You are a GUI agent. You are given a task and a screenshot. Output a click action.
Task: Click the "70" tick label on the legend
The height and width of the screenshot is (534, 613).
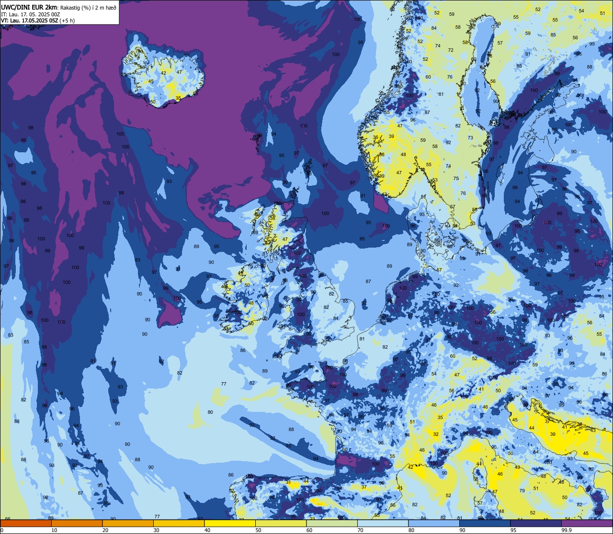pyautogui.click(x=360, y=530)
